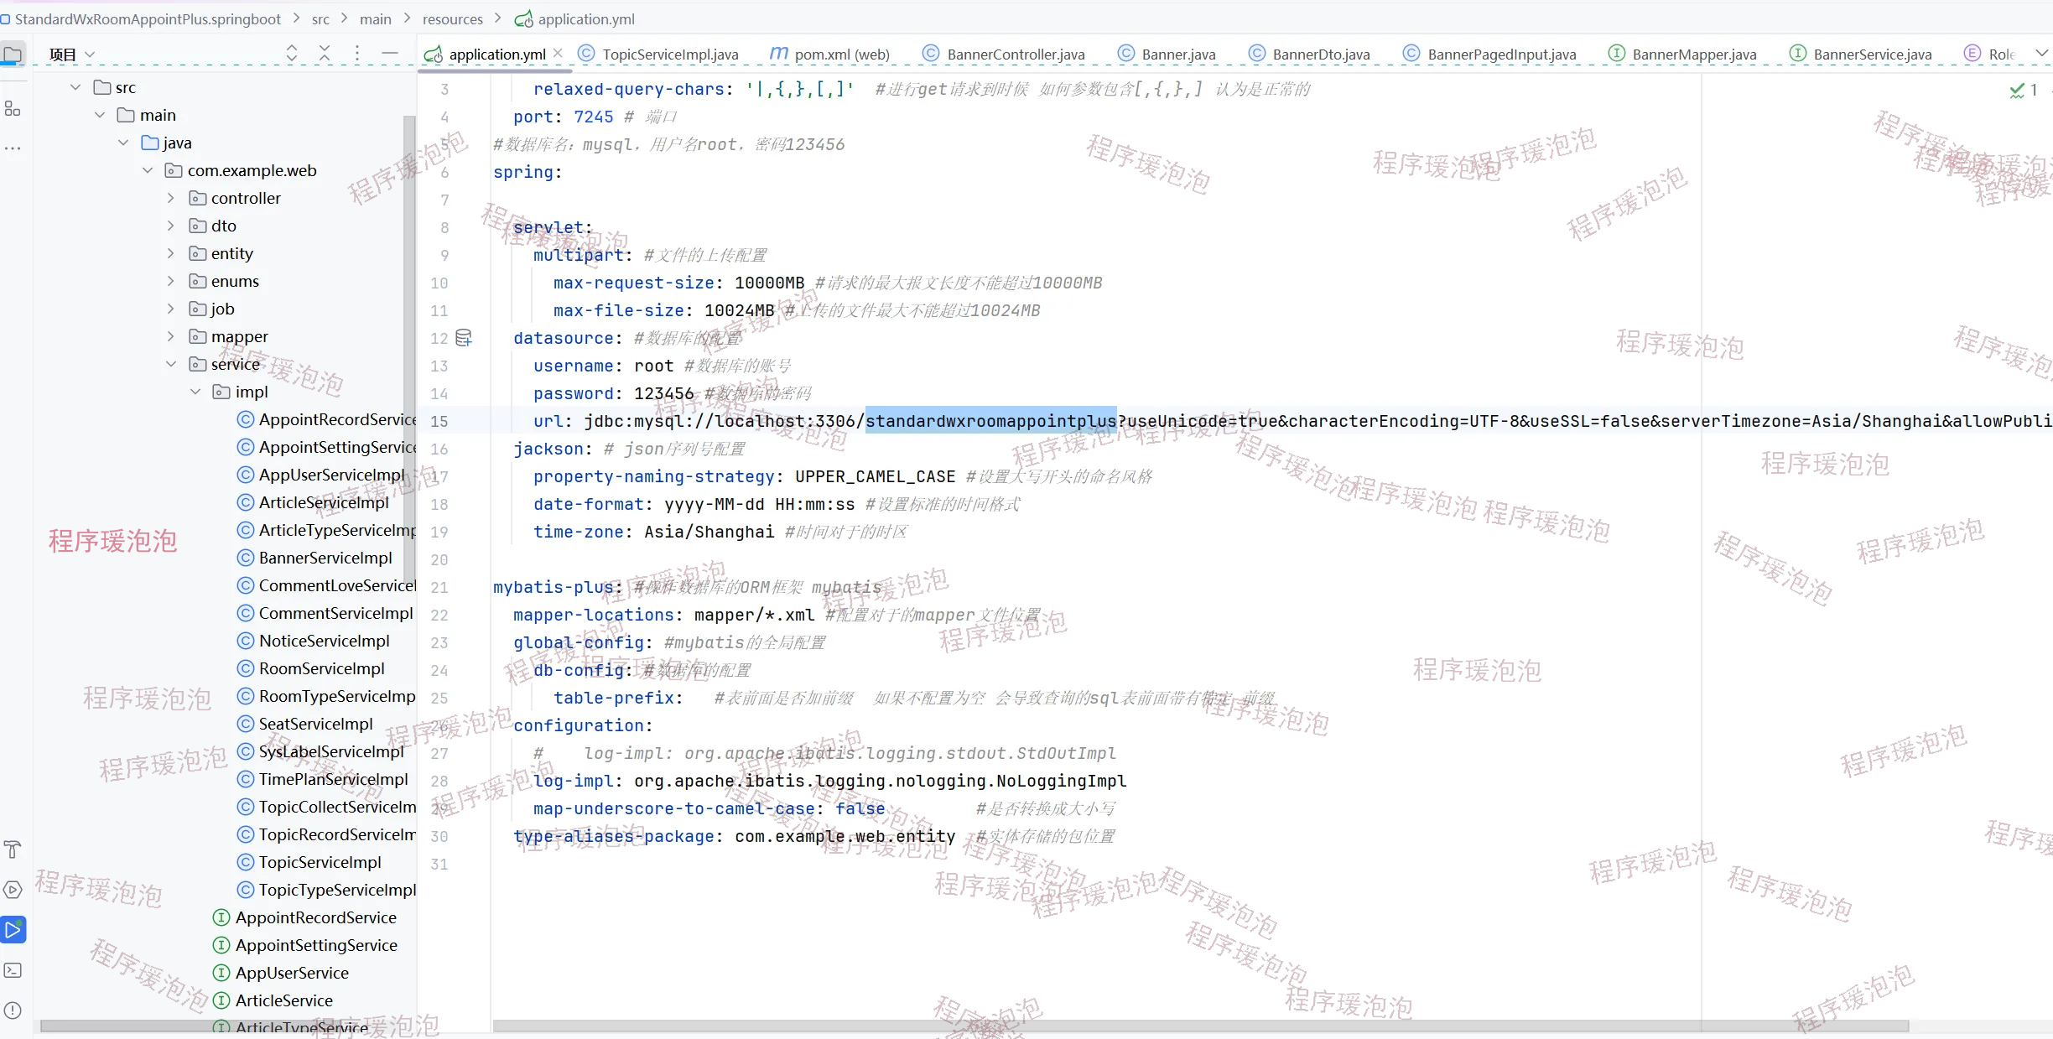This screenshot has width=2053, height=1039.
Task: Click the Build hammer icon
Action: tap(13, 849)
